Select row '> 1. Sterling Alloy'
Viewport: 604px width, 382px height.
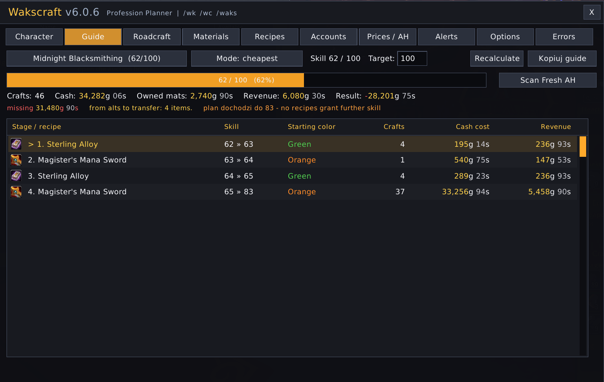[293, 144]
